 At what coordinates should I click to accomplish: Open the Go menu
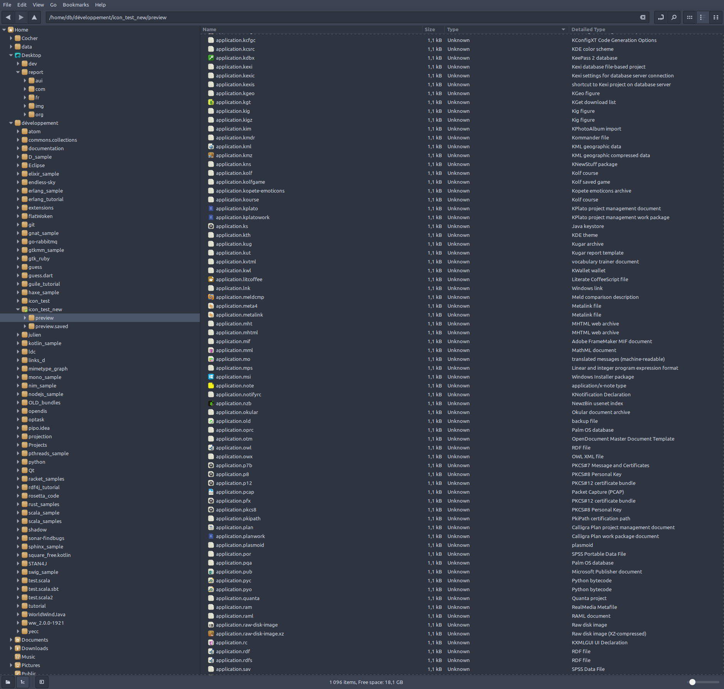pos(53,5)
